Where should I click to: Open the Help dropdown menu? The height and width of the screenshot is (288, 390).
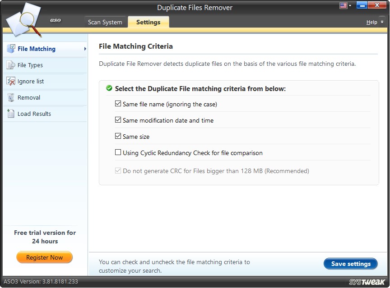pos(372,22)
